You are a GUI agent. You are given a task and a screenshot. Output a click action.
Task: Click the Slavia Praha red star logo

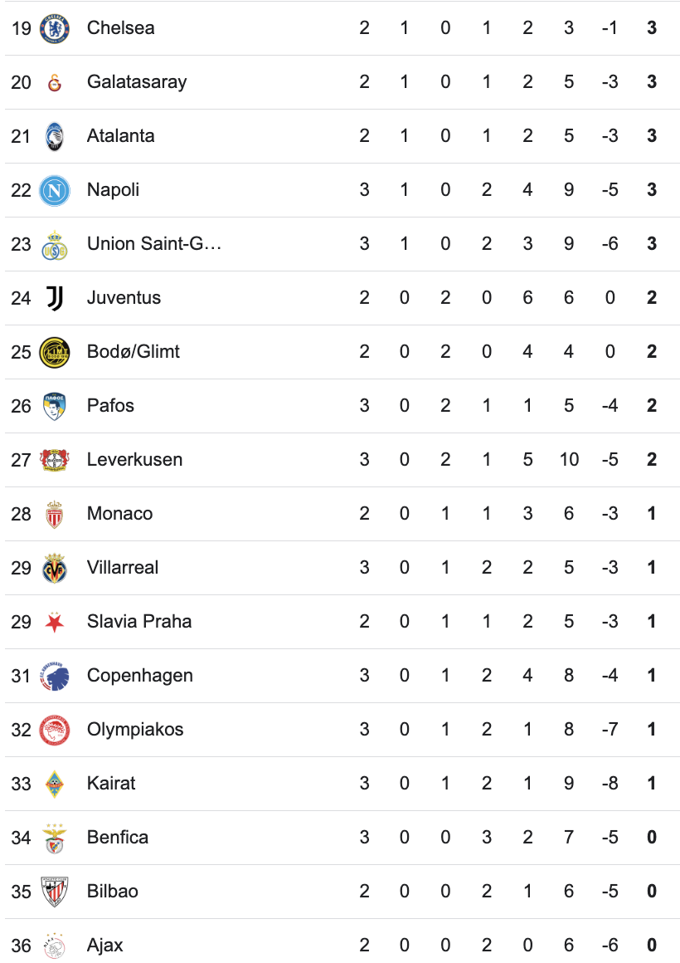pos(55,622)
